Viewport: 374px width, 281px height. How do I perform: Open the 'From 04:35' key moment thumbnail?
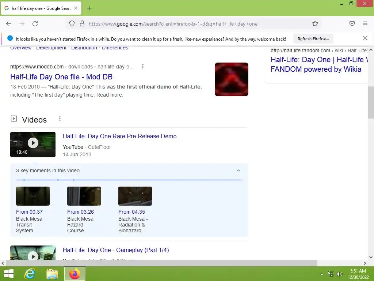pyautogui.click(x=135, y=196)
